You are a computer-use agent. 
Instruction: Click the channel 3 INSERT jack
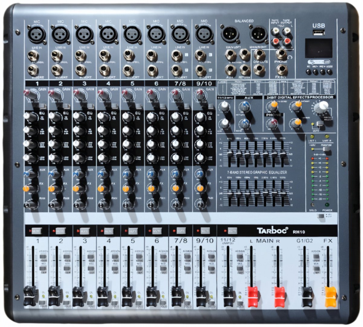click(x=80, y=71)
